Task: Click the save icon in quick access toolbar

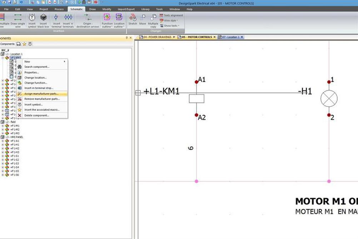Action: click(x=9, y=2)
